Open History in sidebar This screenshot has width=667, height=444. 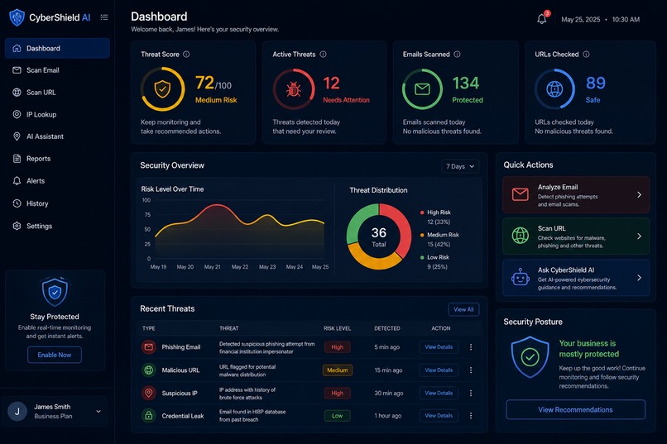click(x=57, y=203)
